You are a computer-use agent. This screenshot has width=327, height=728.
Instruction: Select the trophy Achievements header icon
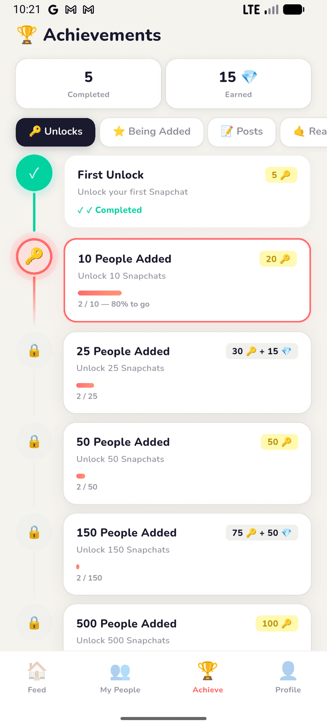click(x=25, y=35)
